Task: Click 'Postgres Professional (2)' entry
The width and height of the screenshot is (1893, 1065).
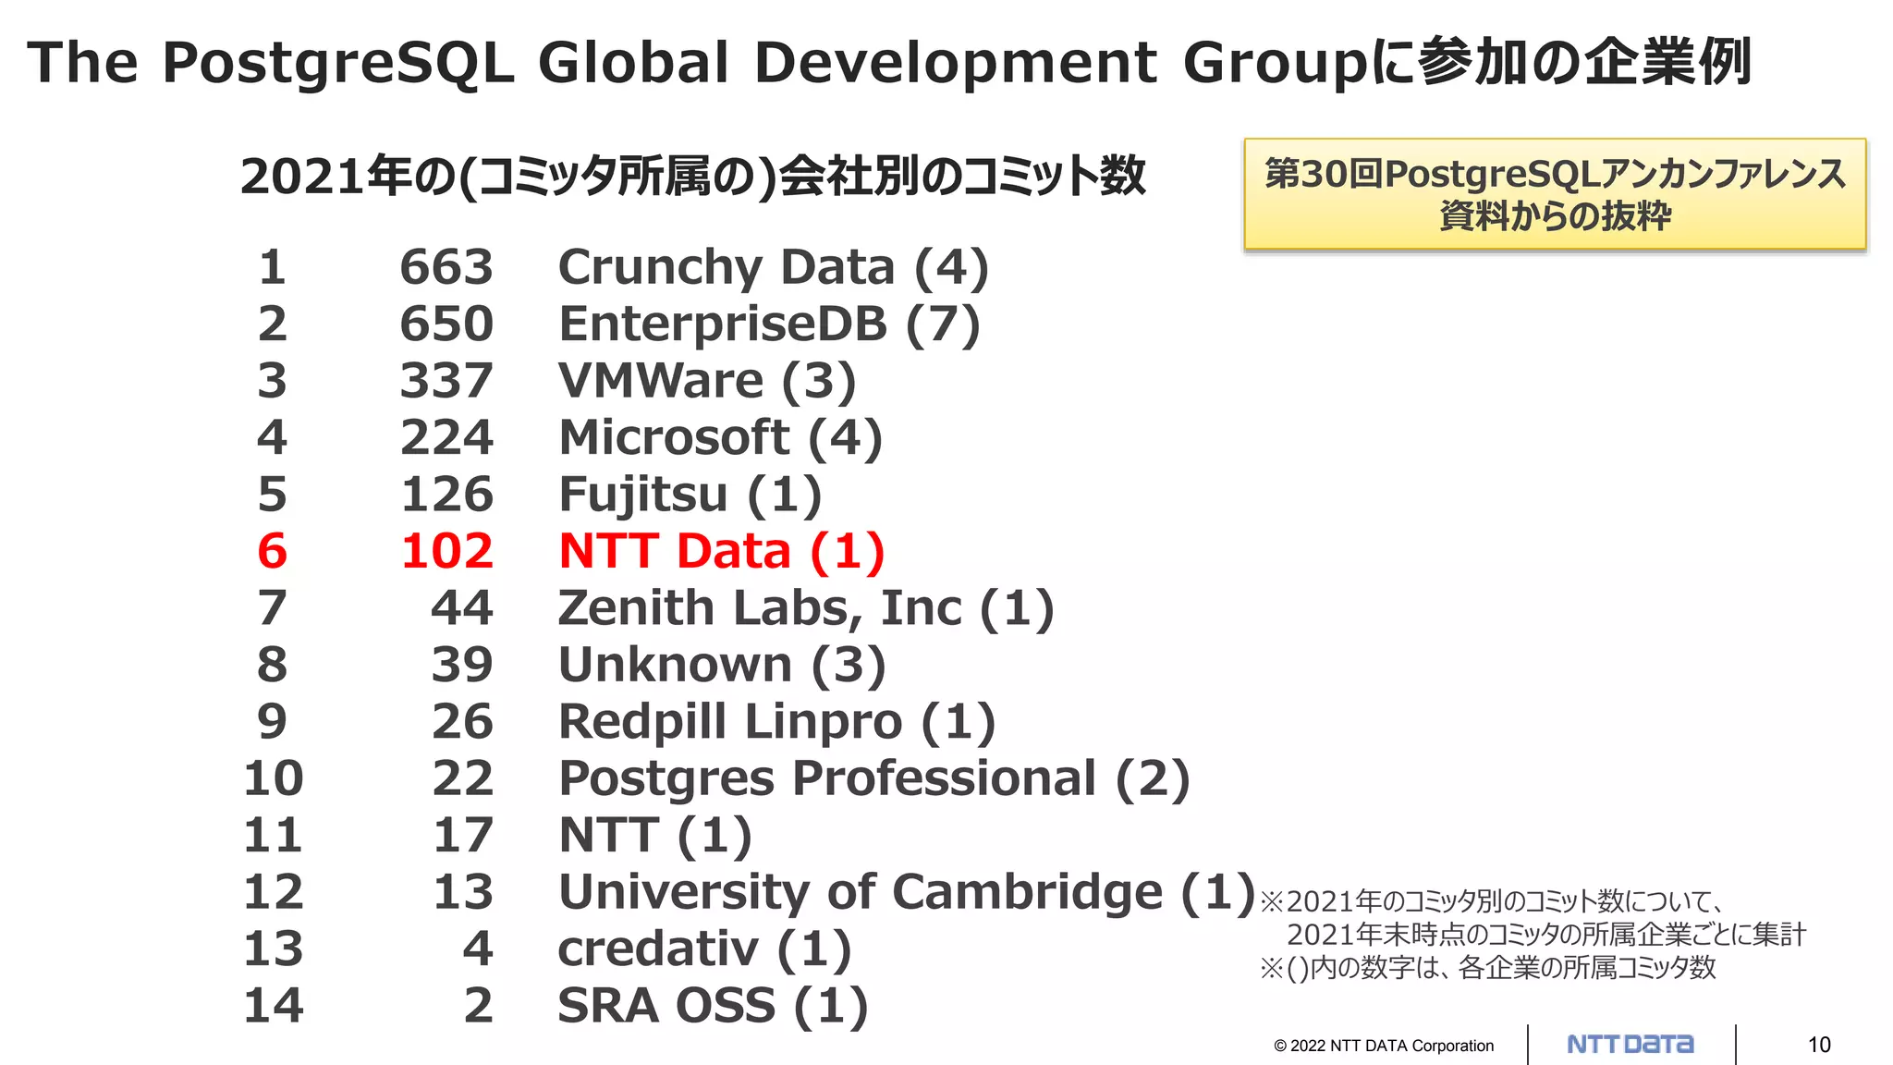Action: tap(873, 779)
